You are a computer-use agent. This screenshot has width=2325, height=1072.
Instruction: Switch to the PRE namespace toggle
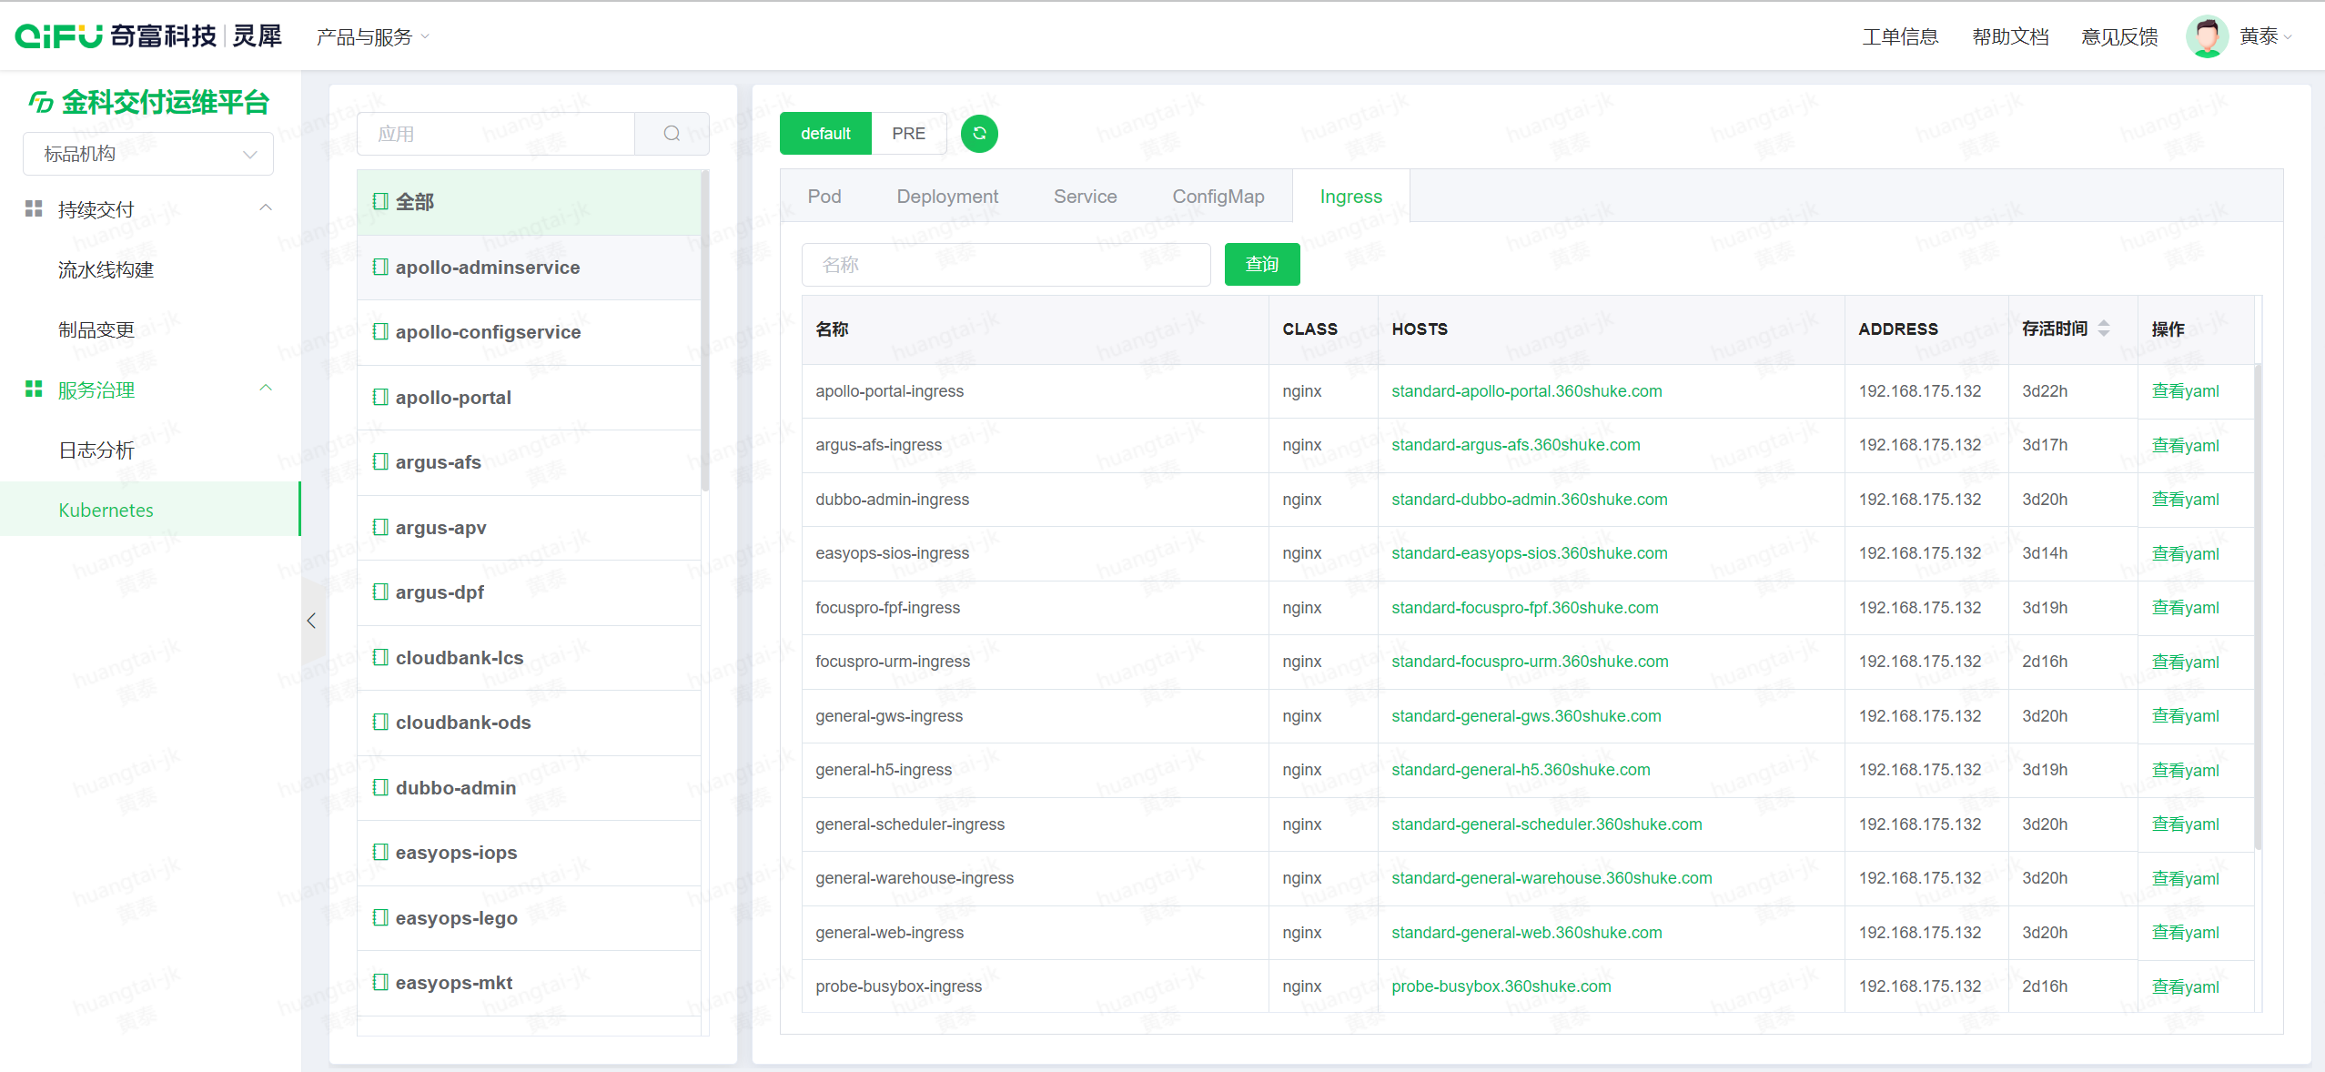click(x=907, y=134)
